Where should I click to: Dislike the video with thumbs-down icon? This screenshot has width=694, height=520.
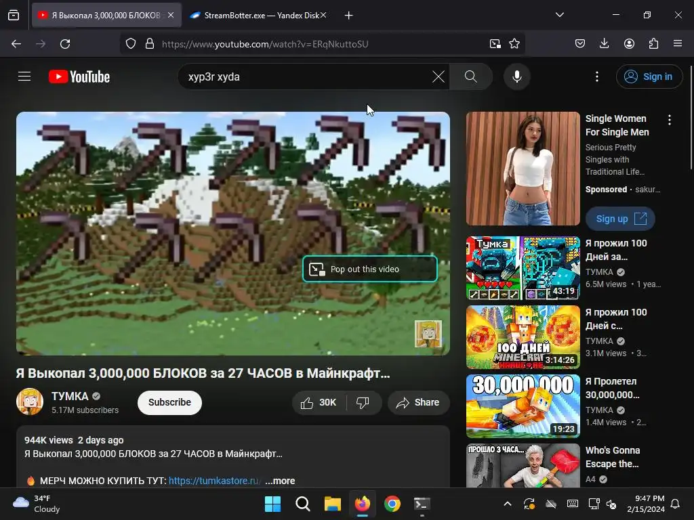363,402
